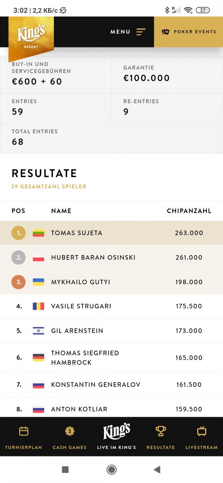The image size is (223, 483).
Task: Tap gold number one position badge
Action: click(x=18, y=233)
